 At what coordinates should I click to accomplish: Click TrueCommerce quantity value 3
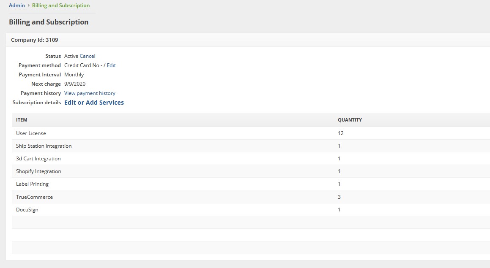339,197
